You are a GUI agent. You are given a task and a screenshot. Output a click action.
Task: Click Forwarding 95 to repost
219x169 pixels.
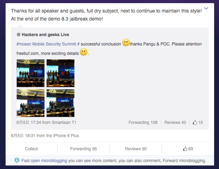(x=83, y=149)
